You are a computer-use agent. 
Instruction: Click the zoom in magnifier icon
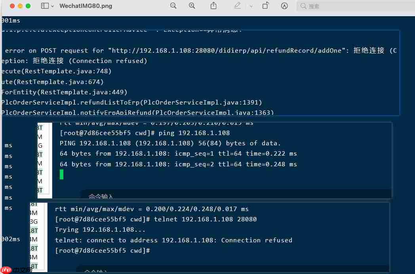coord(192,6)
